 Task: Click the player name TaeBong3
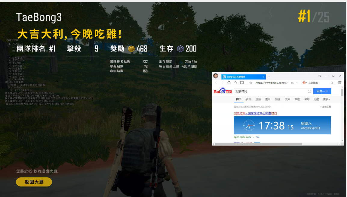39,17
